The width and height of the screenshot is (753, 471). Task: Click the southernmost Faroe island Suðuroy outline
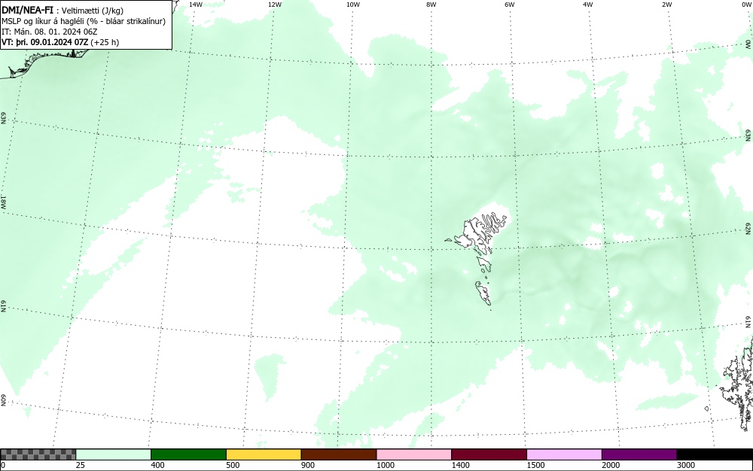483,293
